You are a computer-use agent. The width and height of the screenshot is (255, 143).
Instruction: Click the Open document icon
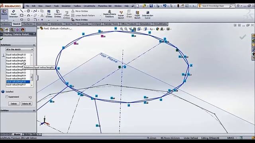tap(144, 6)
